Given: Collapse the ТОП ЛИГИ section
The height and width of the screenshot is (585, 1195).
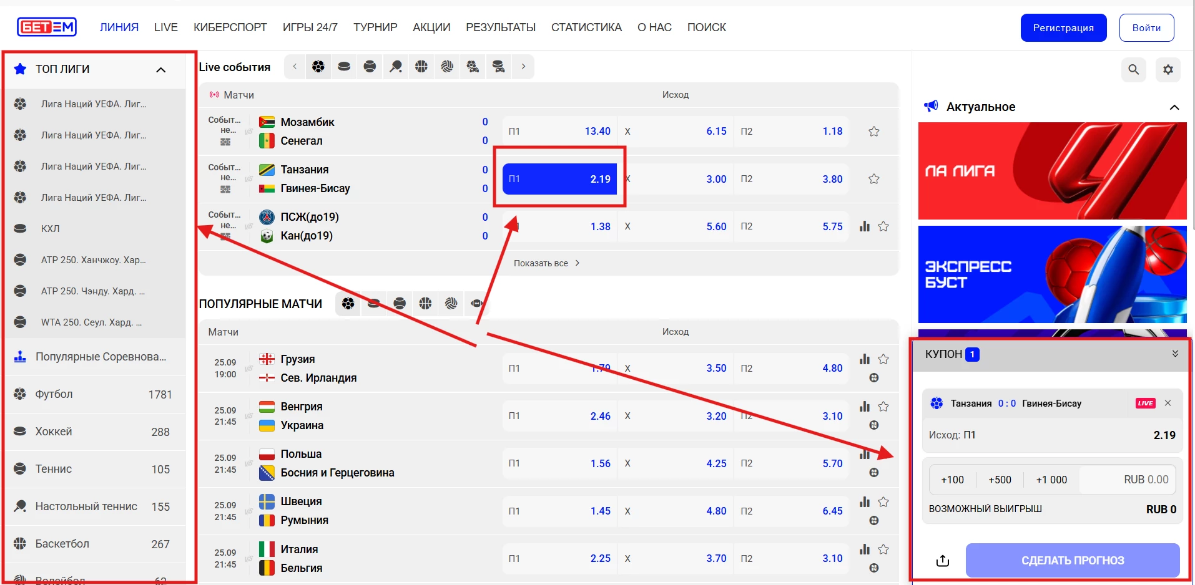Looking at the screenshot, I should pyautogui.click(x=161, y=69).
